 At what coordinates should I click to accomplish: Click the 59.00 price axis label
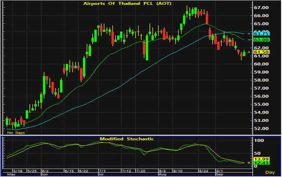(261, 72)
